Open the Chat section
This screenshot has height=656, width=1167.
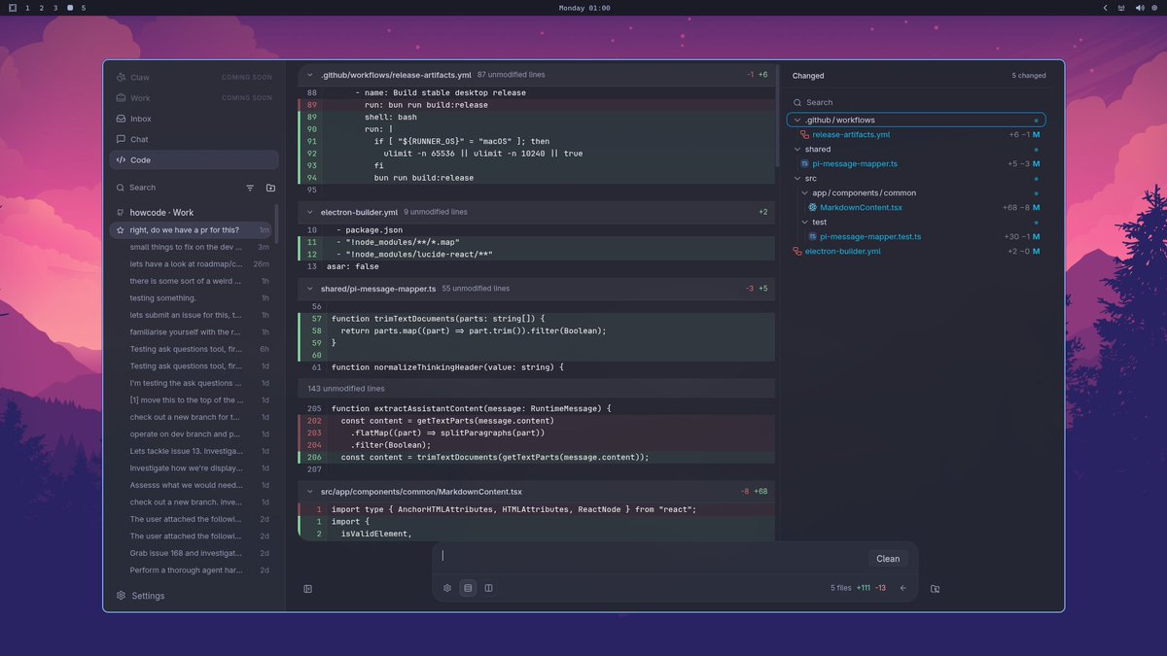[194, 139]
